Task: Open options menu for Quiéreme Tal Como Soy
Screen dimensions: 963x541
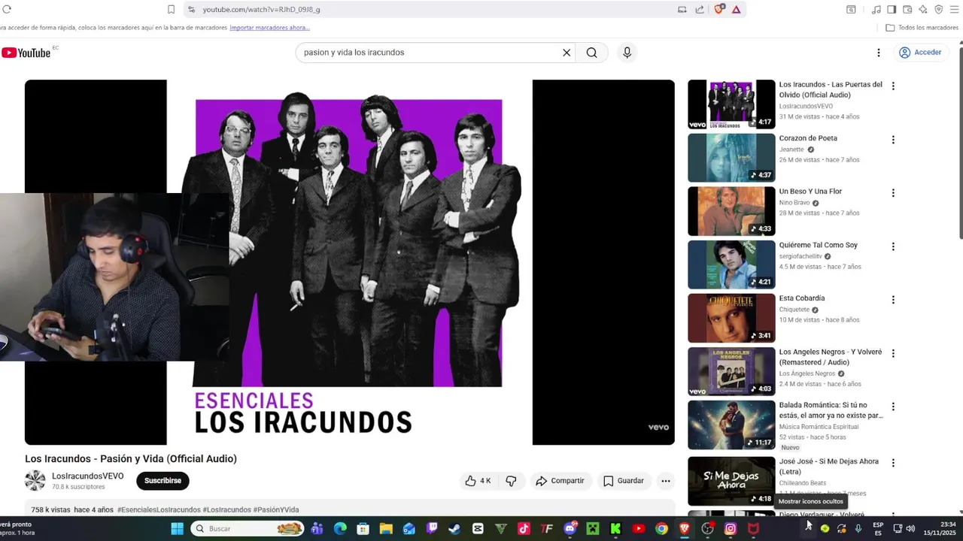Action: pyautogui.click(x=893, y=246)
